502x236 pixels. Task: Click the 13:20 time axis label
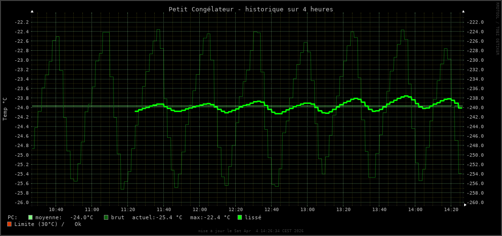tap(343, 210)
